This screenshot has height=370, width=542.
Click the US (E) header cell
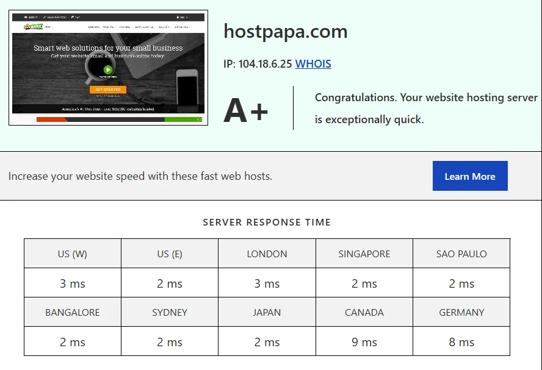pyautogui.click(x=170, y=254)
